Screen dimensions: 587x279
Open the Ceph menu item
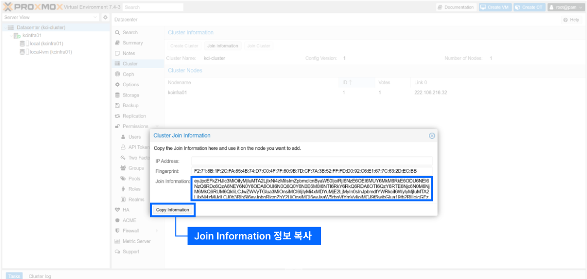(128, 74)
